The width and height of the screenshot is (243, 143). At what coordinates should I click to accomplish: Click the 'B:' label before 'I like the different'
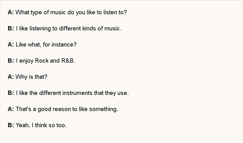coord(11,93)
